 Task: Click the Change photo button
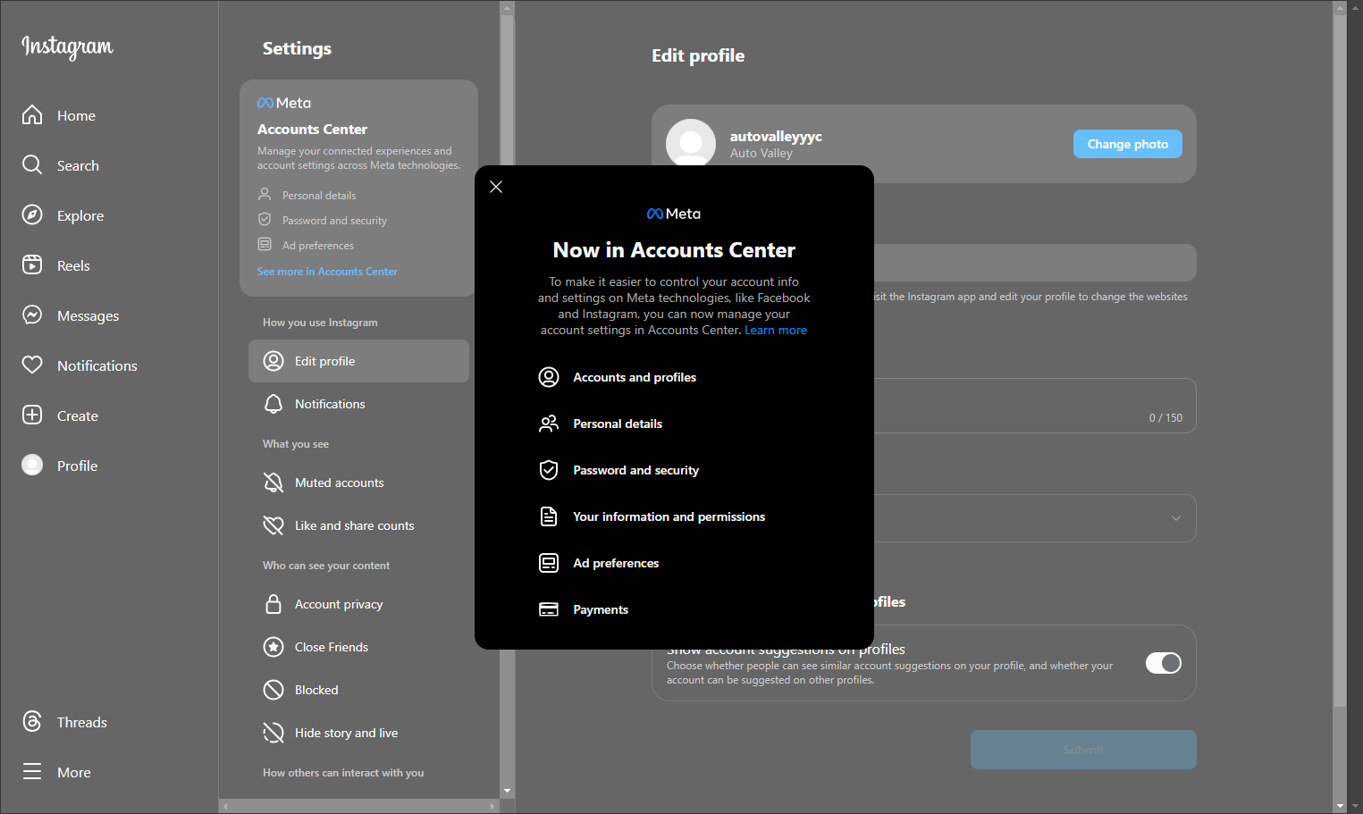[x=1127, y=144]
